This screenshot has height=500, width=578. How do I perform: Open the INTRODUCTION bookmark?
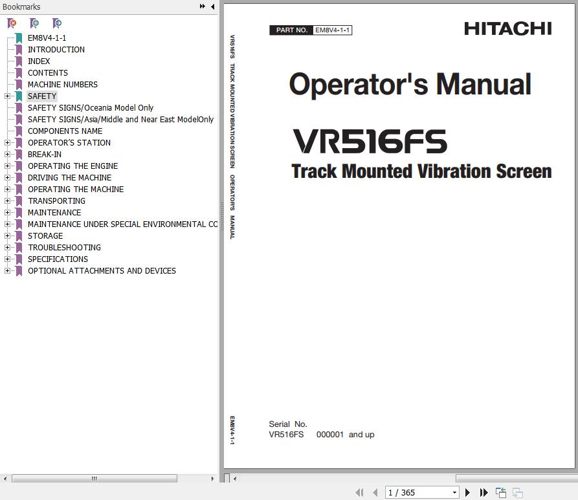click(x=56, y=50)
